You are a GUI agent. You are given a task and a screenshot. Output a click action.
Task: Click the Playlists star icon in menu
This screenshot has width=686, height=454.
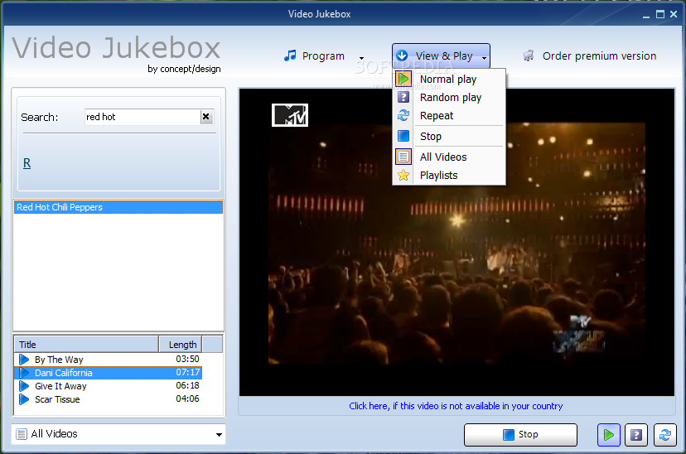pyautogui.click(x=403, y=175)
